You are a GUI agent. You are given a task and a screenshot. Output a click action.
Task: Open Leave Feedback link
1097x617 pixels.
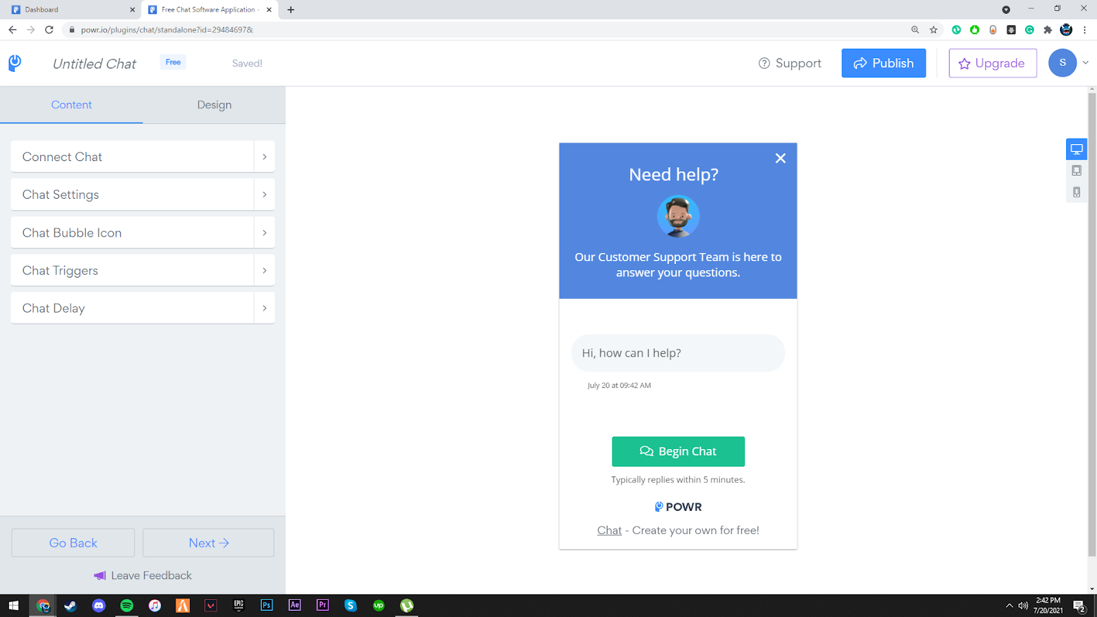point(143,576)
